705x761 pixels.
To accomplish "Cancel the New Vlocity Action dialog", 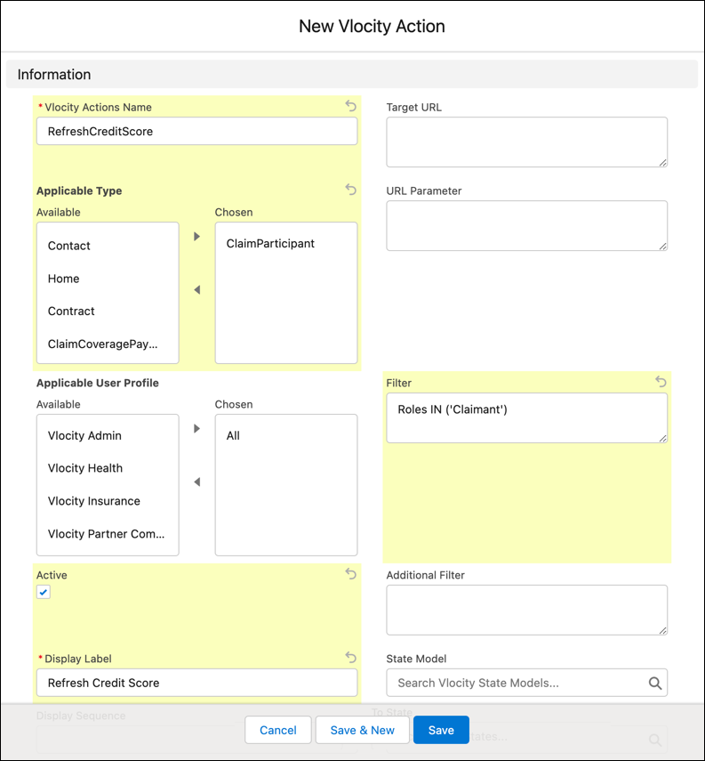I will (278, 730).
